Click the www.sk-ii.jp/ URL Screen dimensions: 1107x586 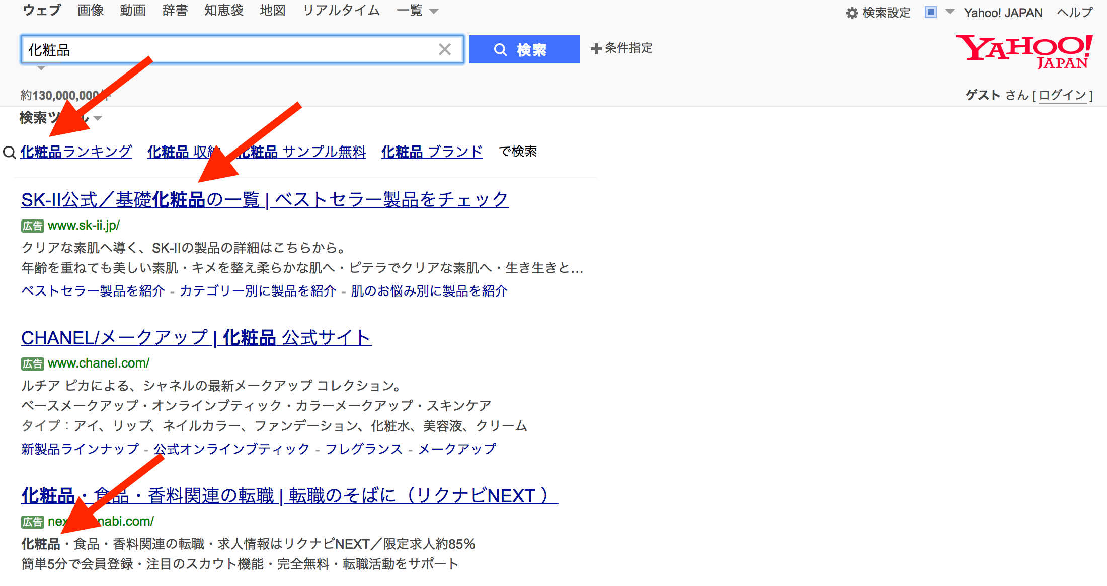[x=84, y=226]
